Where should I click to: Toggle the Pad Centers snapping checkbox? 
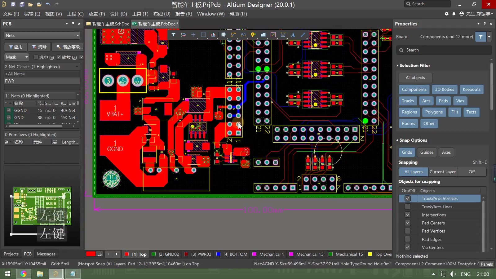[408, 223]
